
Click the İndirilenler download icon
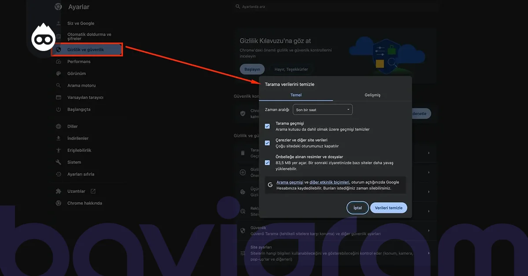click(x=58, y=138)
